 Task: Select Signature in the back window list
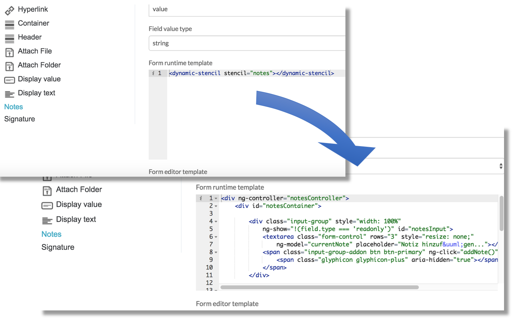tap(58, 247)
